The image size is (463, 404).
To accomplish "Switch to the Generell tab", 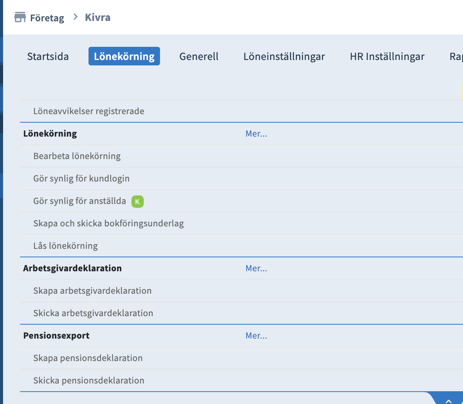I will tap(199, 56).
